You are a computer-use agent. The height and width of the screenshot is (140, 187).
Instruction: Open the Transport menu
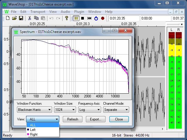click(38, 12)
